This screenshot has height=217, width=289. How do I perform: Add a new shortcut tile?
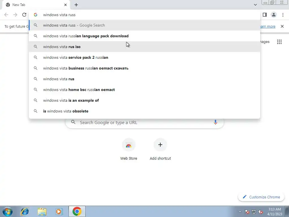click(x=160, y=149)
